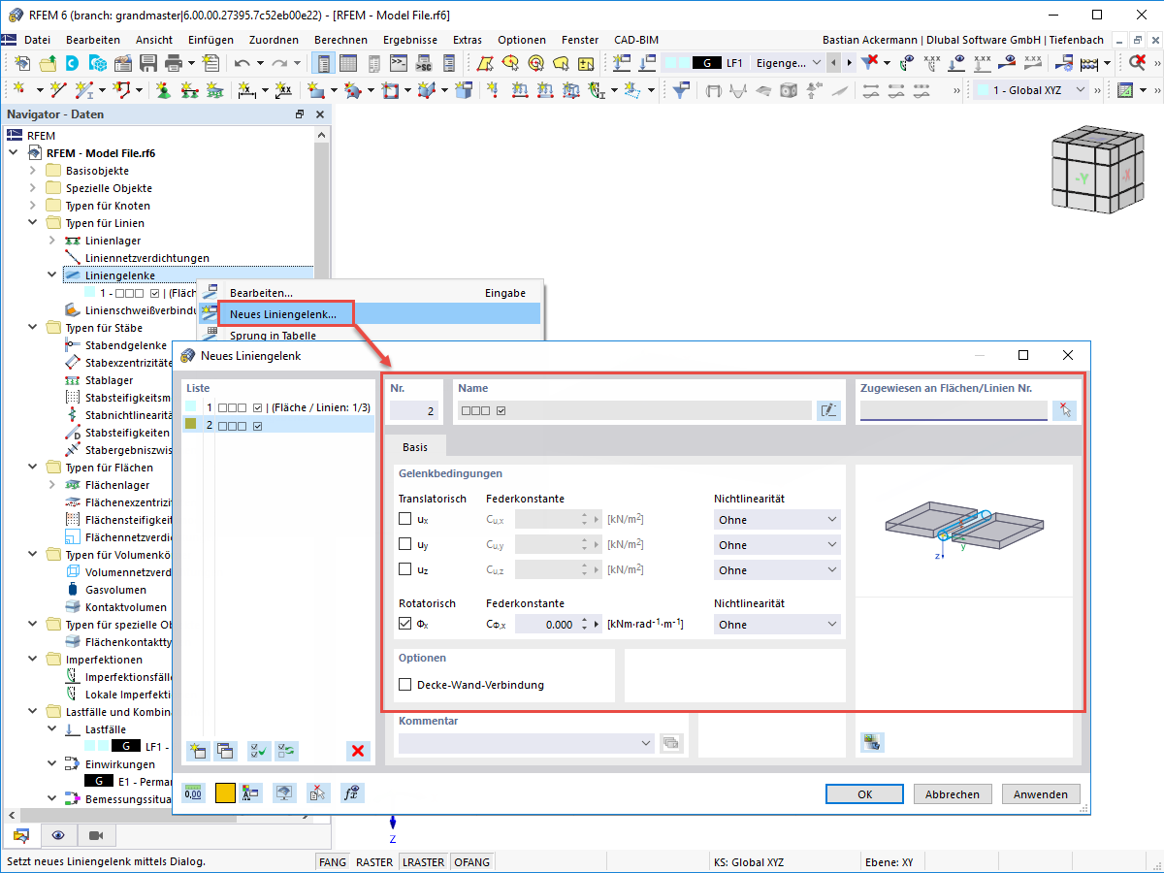
Task: Click the eye display tab icon in navigator
Action: [x=58, y=834]
